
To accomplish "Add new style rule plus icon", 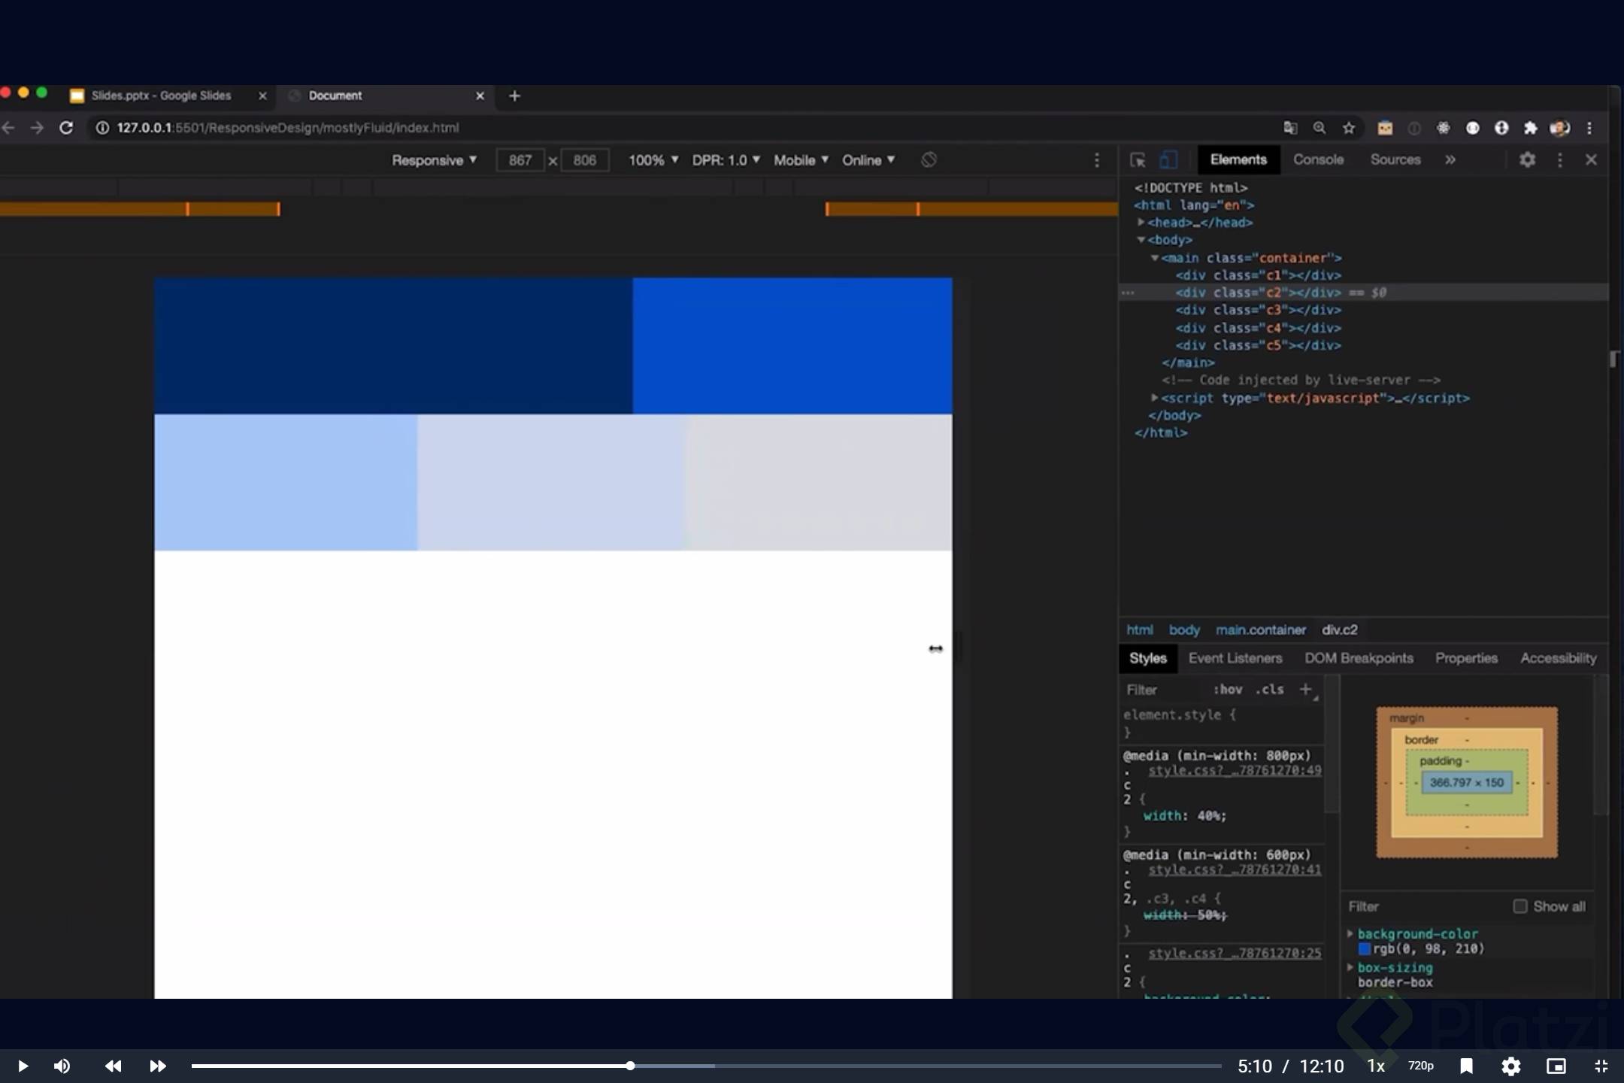I will pos(1306,689).
